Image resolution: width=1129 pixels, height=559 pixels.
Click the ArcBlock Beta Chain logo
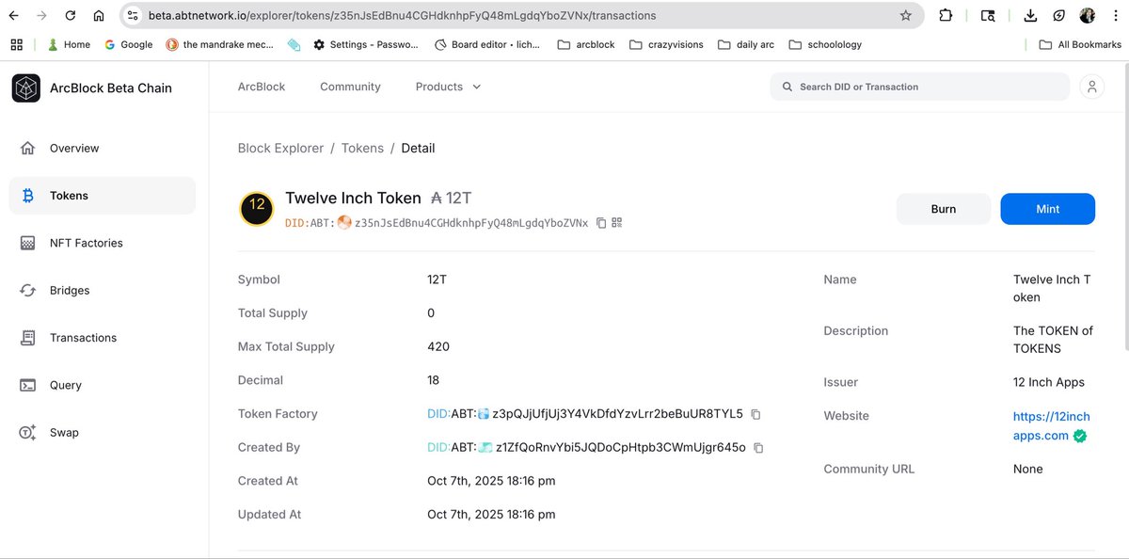pos(25,88)
